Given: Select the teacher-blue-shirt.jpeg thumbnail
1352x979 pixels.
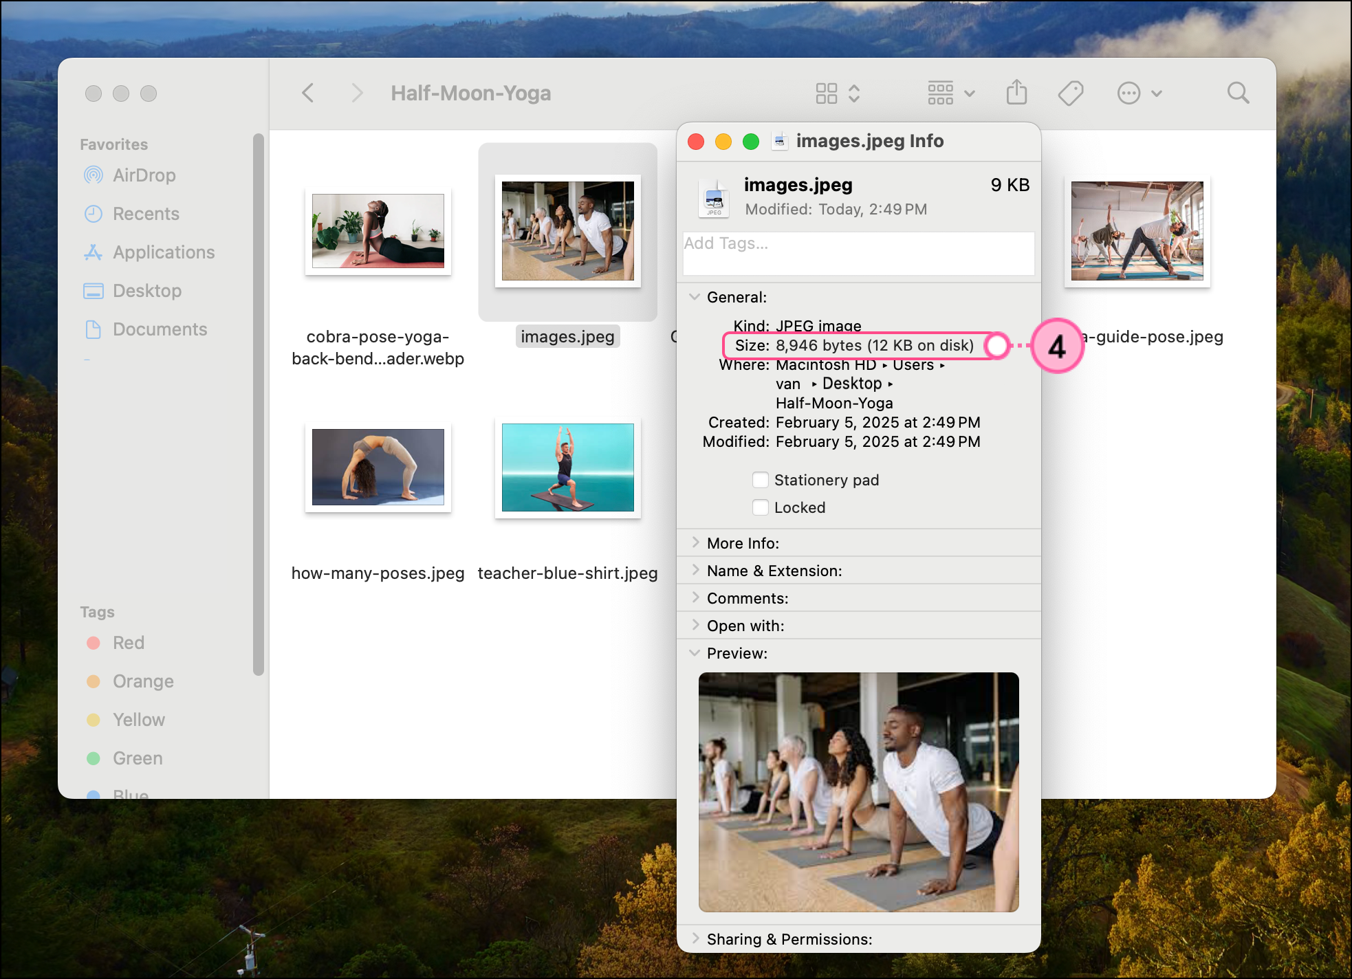Looking at the screenshot, I should [x=568, y=467].
